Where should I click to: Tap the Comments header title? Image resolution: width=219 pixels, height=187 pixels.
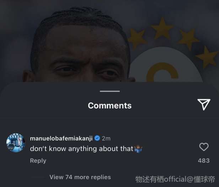[109, 106]
